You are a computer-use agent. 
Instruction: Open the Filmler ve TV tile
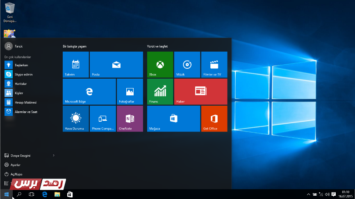pos(214,65)
